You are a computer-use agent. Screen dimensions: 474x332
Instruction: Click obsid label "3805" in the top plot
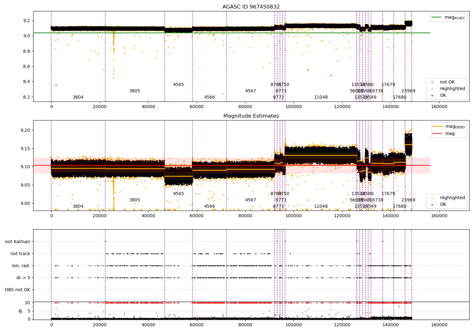[135, 91]
